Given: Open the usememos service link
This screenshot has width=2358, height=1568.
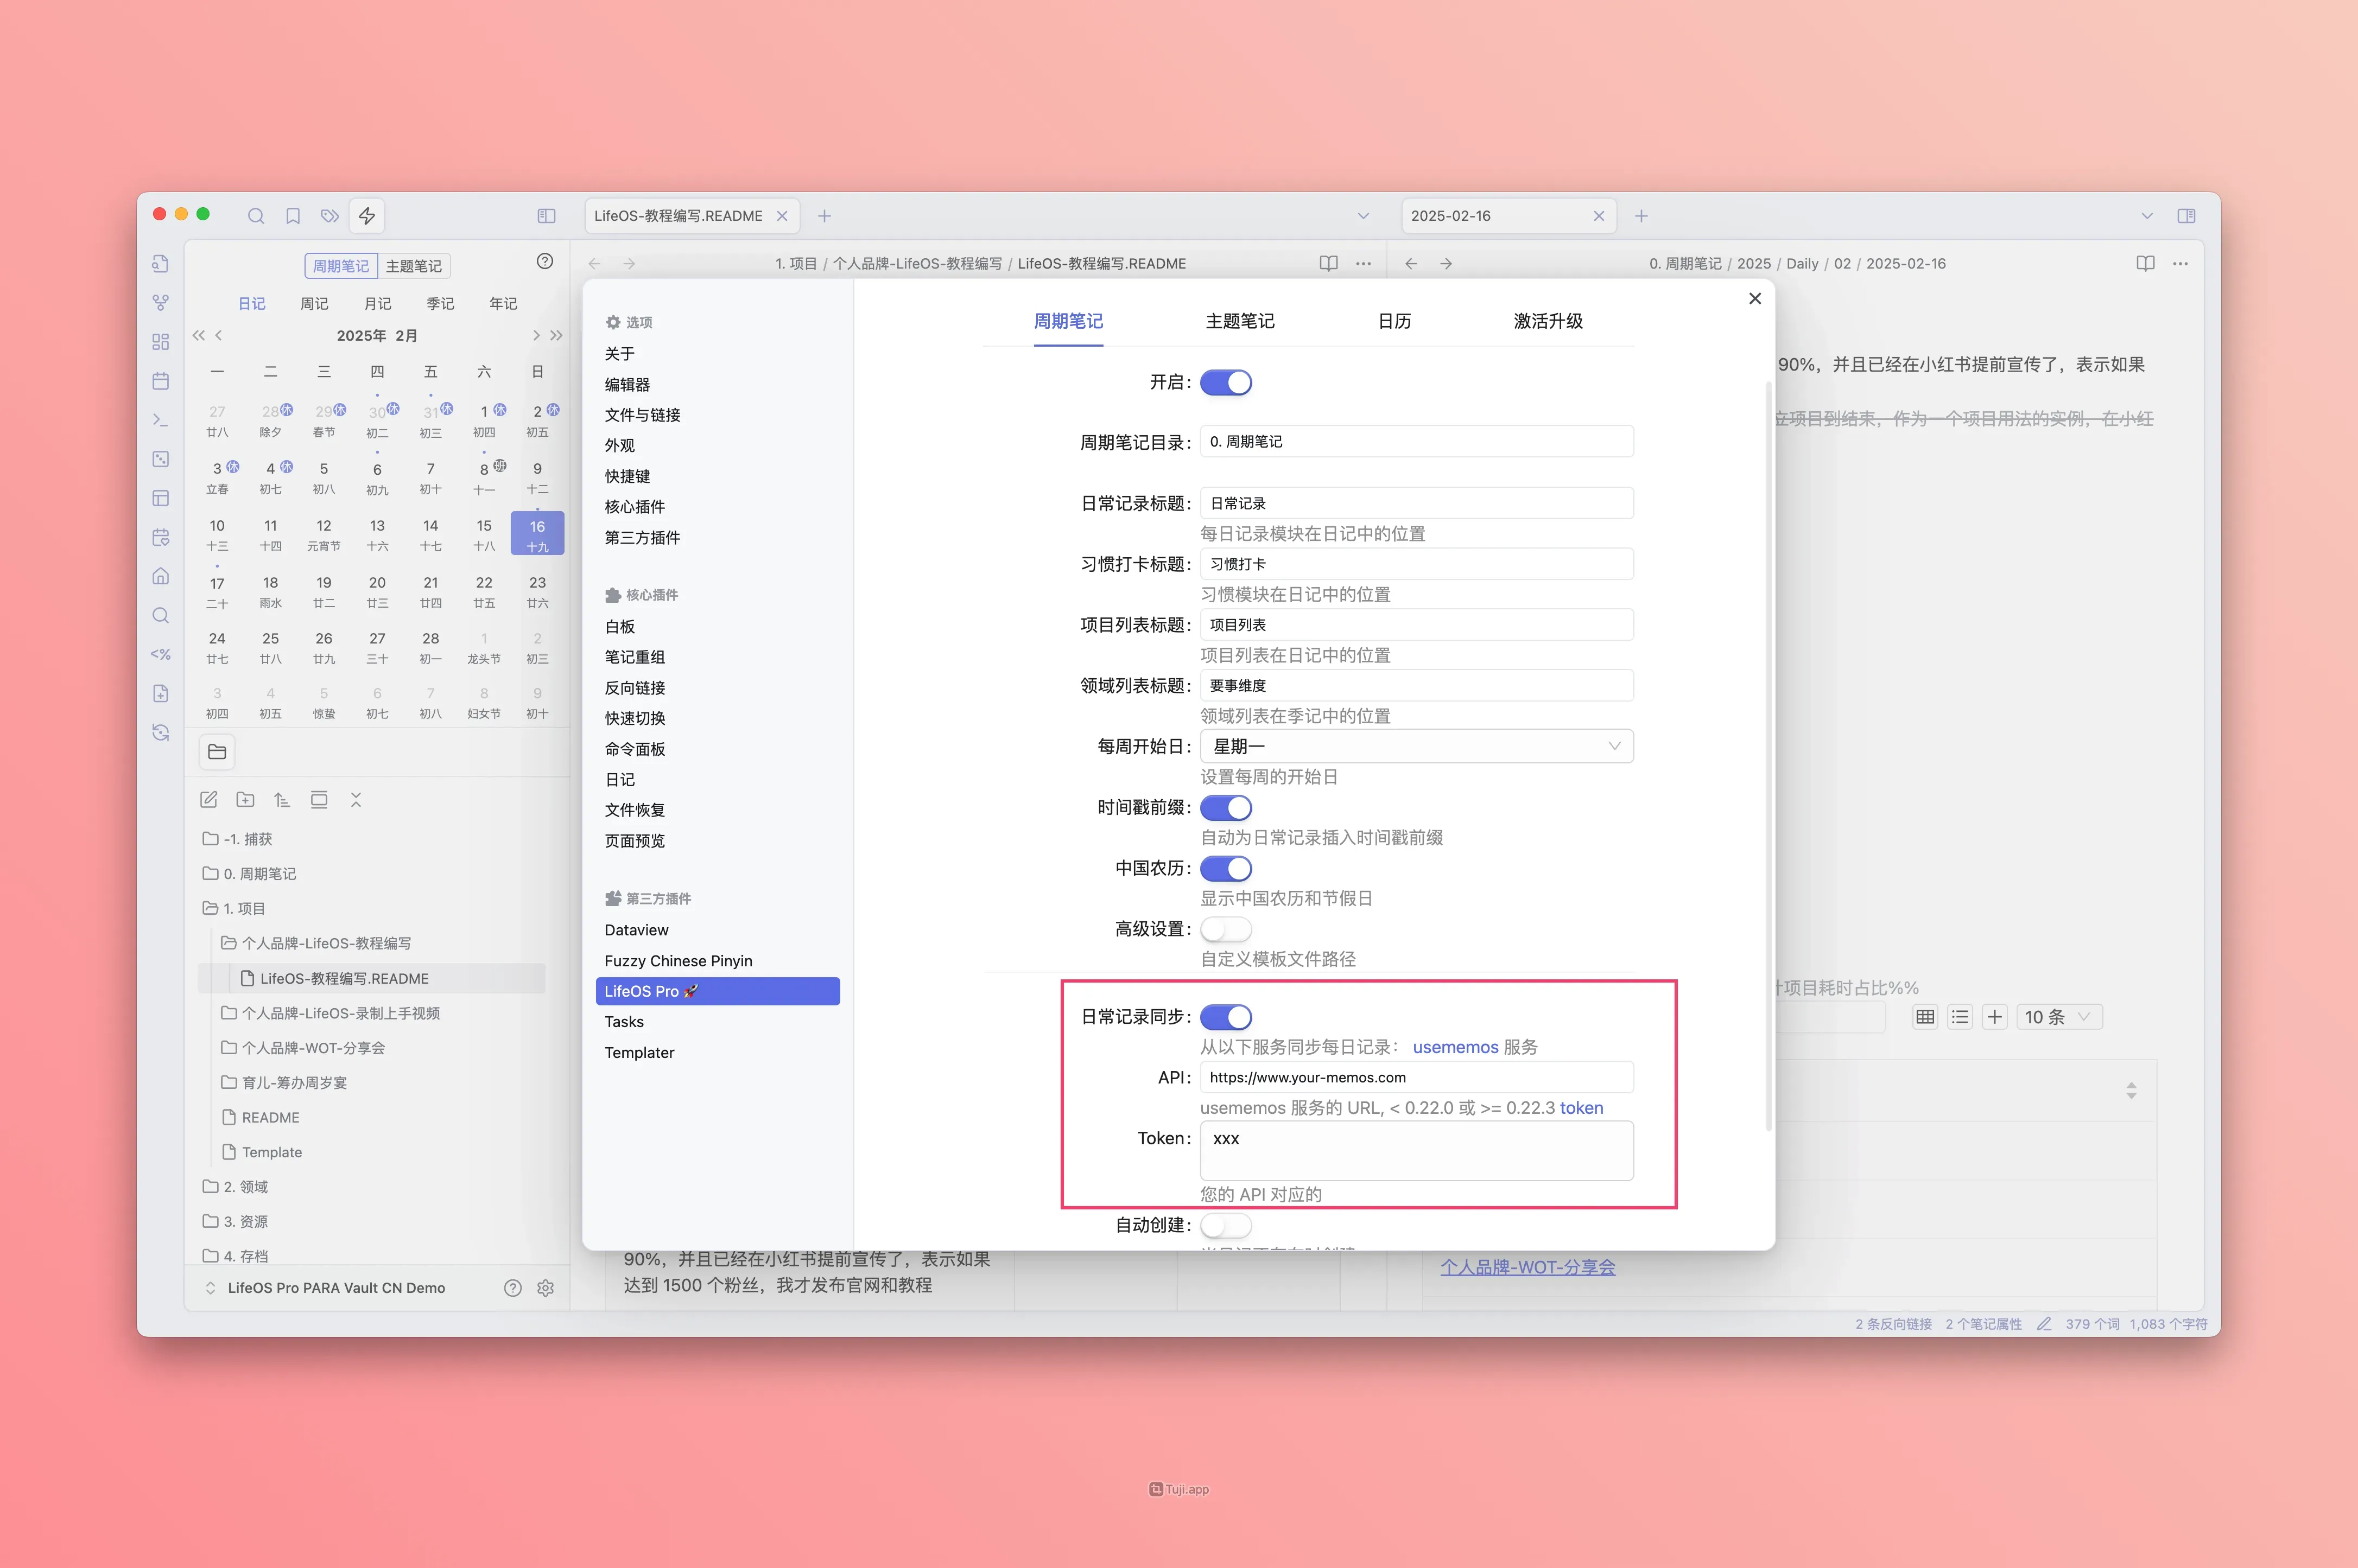Looking at the screenshot, I should point(1455,1047).
